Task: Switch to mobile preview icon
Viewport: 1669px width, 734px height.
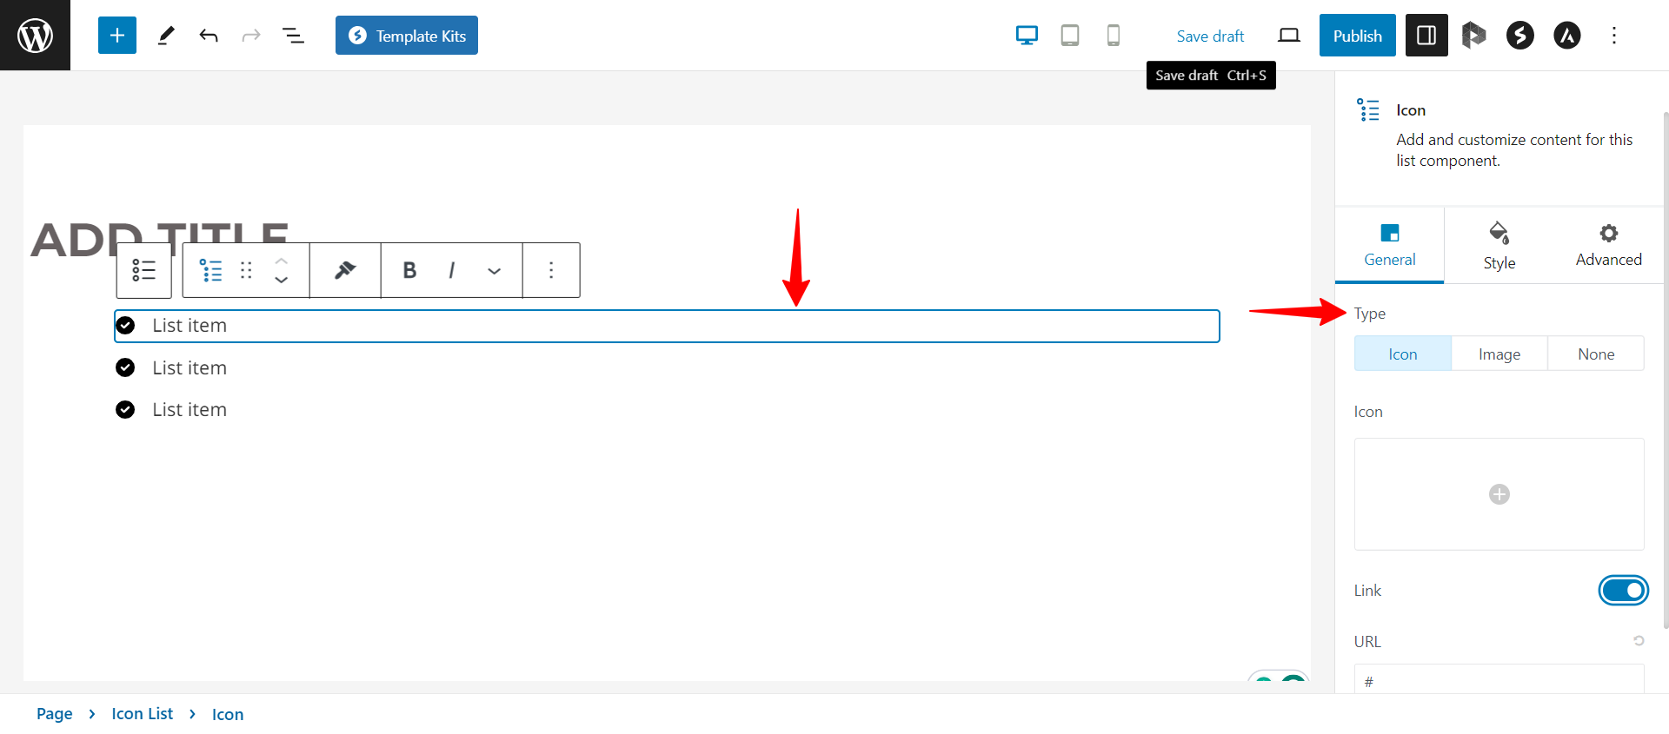Action: click(1113, 36)
